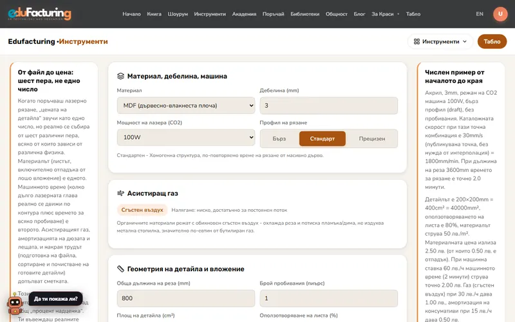Open the Книга menu item
Viewport: 515px width, 322px height.
154,14
